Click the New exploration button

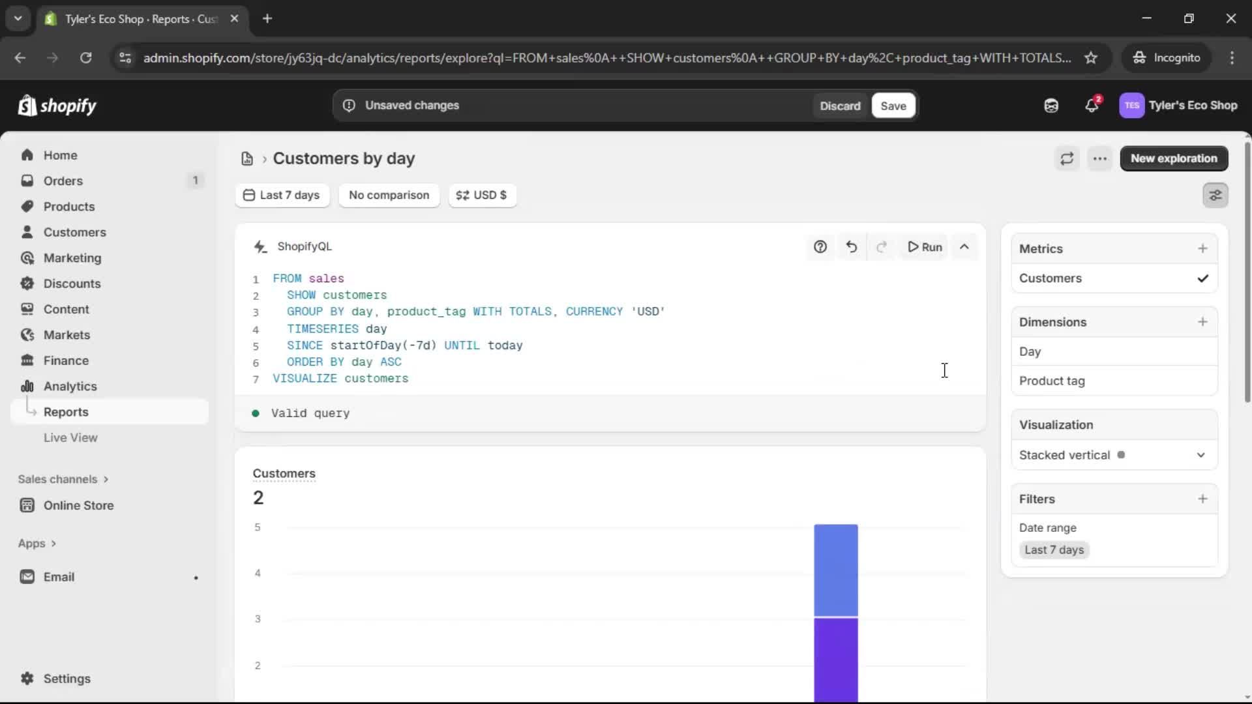pyautogui.click(x=1174, y=158)
